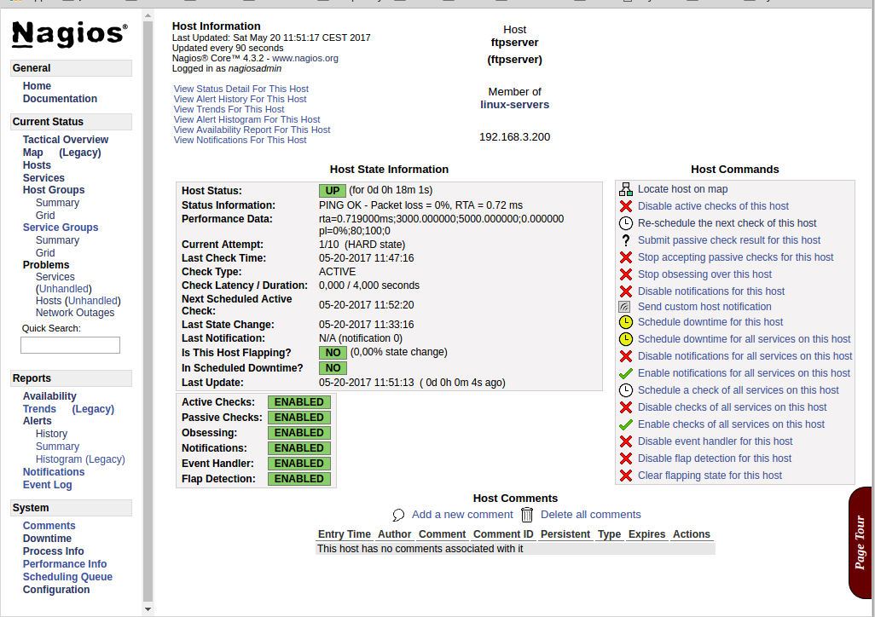This screenshot has height=617, width=875.
Task: Open Service Groups in the sidebar
Action: [61, 227]
